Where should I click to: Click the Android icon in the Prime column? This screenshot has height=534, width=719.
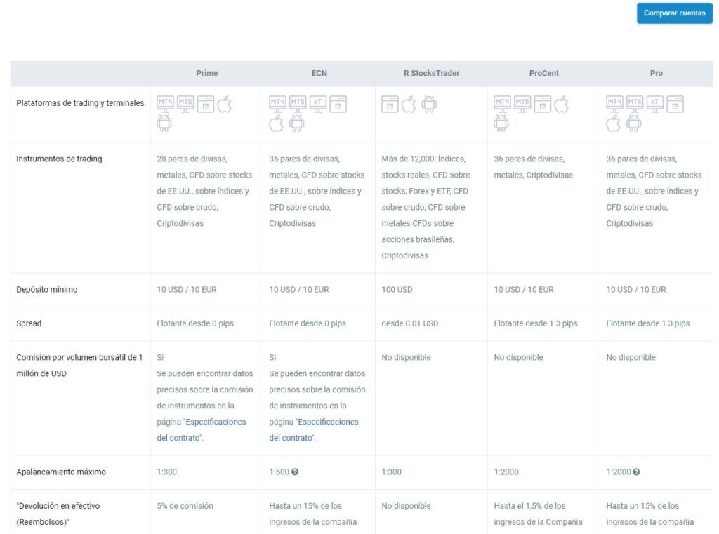click(164, 123)
